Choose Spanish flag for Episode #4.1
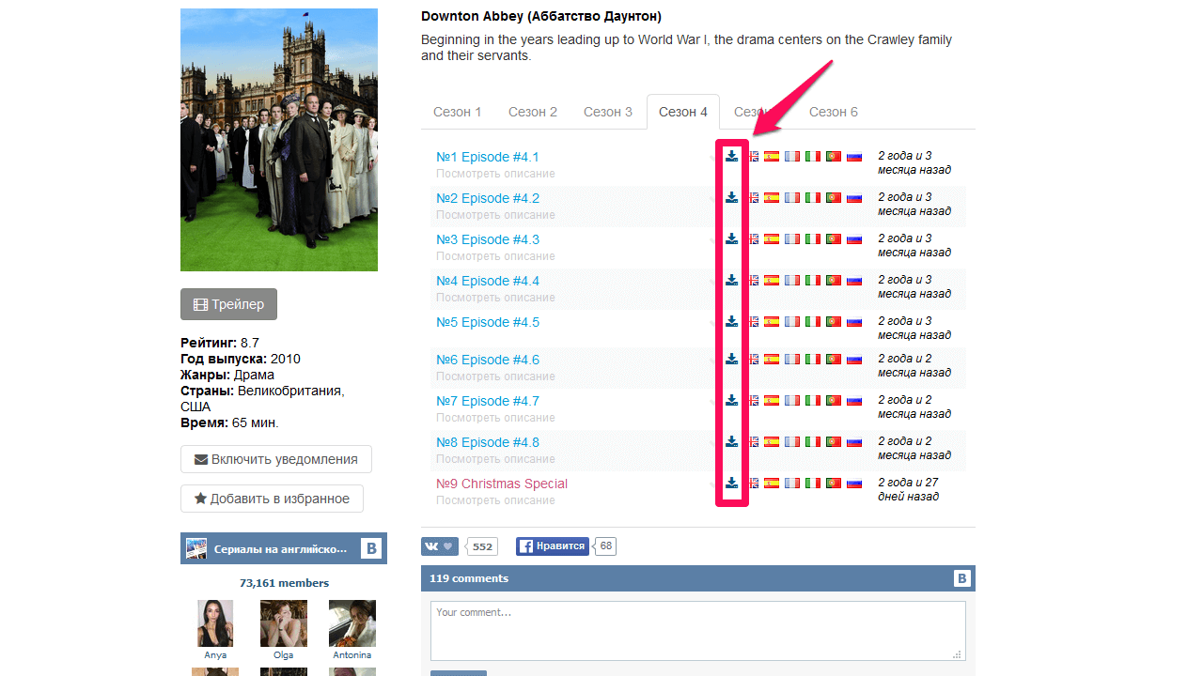Screen dimensions: 1203x676 point(772,157)
